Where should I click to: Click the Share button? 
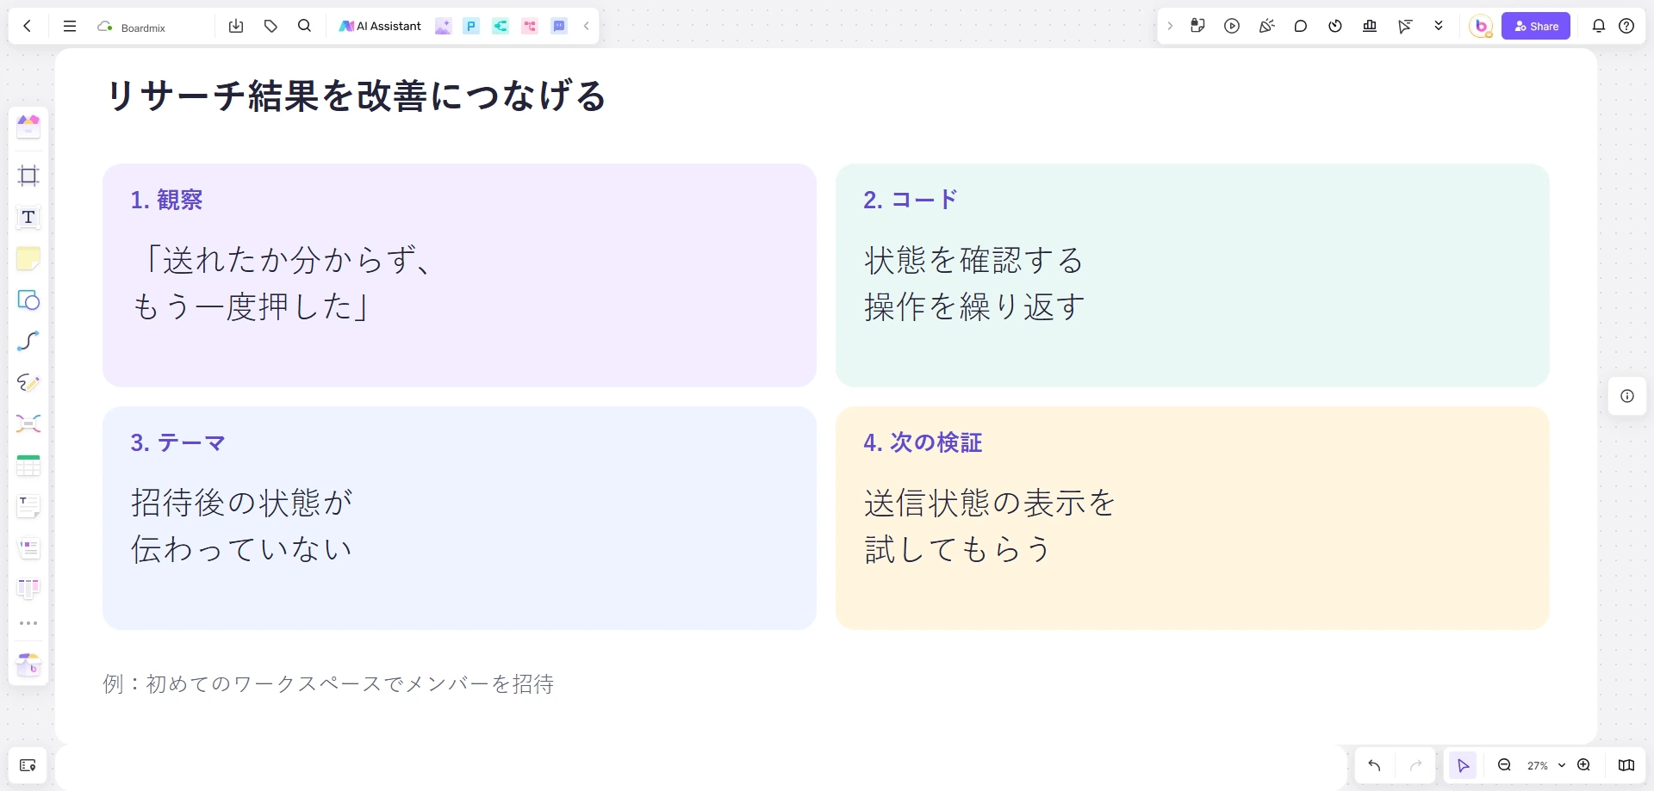[x=1536, y=26]
